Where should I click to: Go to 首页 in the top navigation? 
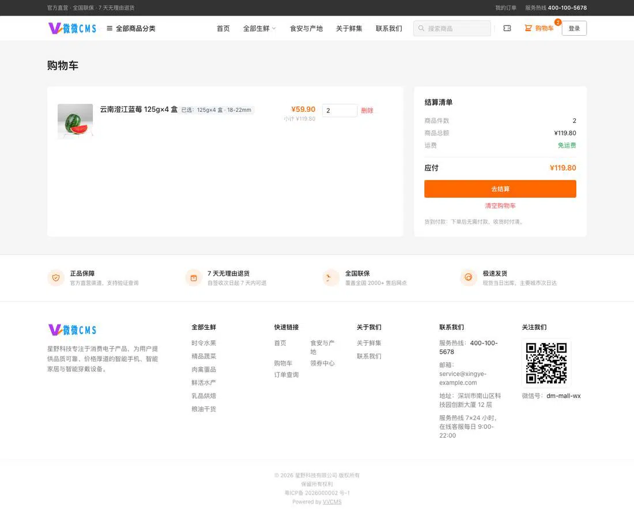[223, 28]
